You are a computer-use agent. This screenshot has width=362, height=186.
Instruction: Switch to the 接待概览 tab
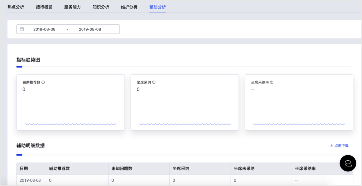tap(44, 7)
